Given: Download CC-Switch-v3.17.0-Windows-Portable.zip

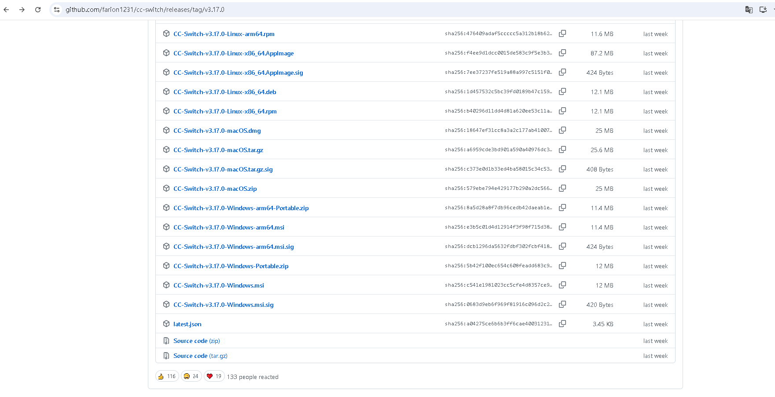Looking at the screenshot, I should point(231,266).
